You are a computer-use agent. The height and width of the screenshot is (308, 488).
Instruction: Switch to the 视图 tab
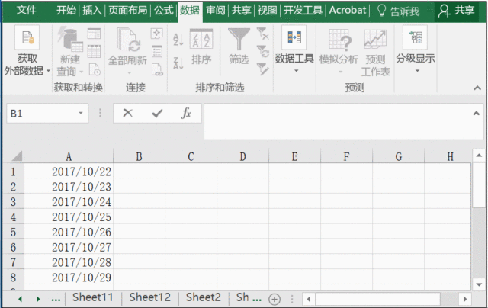[267, 11]
